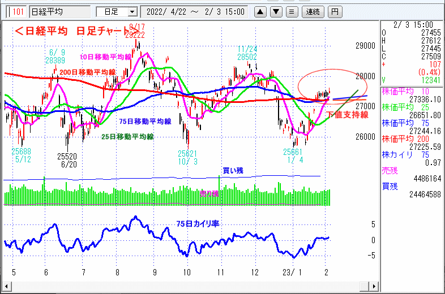Screen dimensions: 445x294
Task: Click the 株価平均 75 legend label
Action: (x=405, y=123)
